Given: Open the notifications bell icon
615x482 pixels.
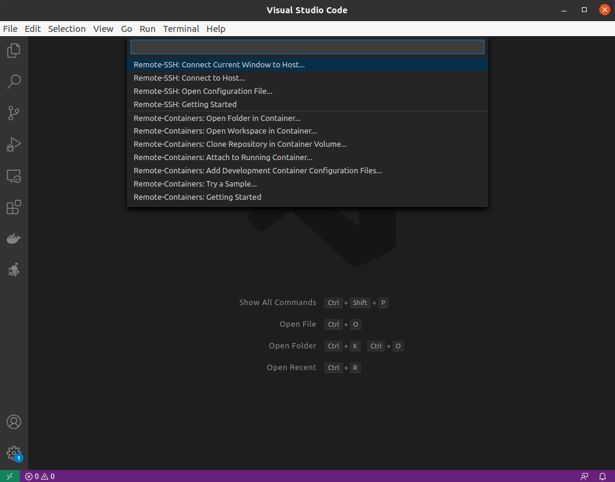Looking at the screenshot, I should pyautogui.click(x=603, y=477).
